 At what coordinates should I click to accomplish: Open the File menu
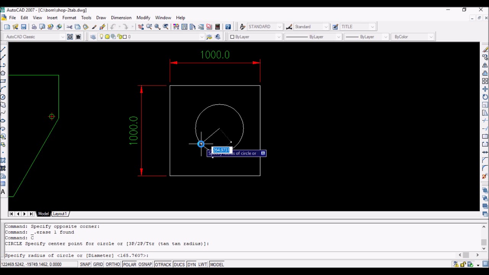coord(13,18)
